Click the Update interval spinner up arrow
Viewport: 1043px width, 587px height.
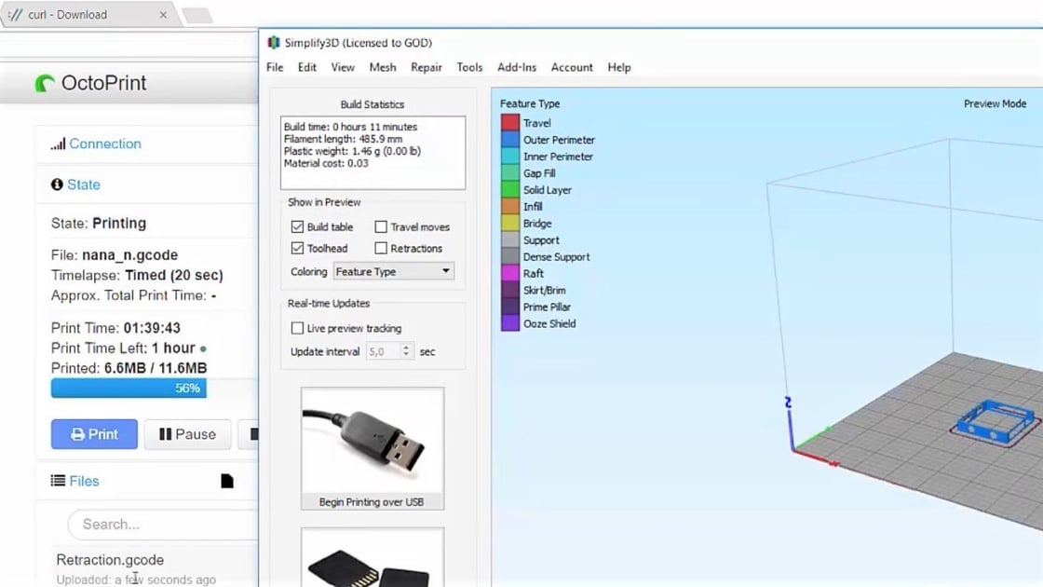[x=408, y=348]
